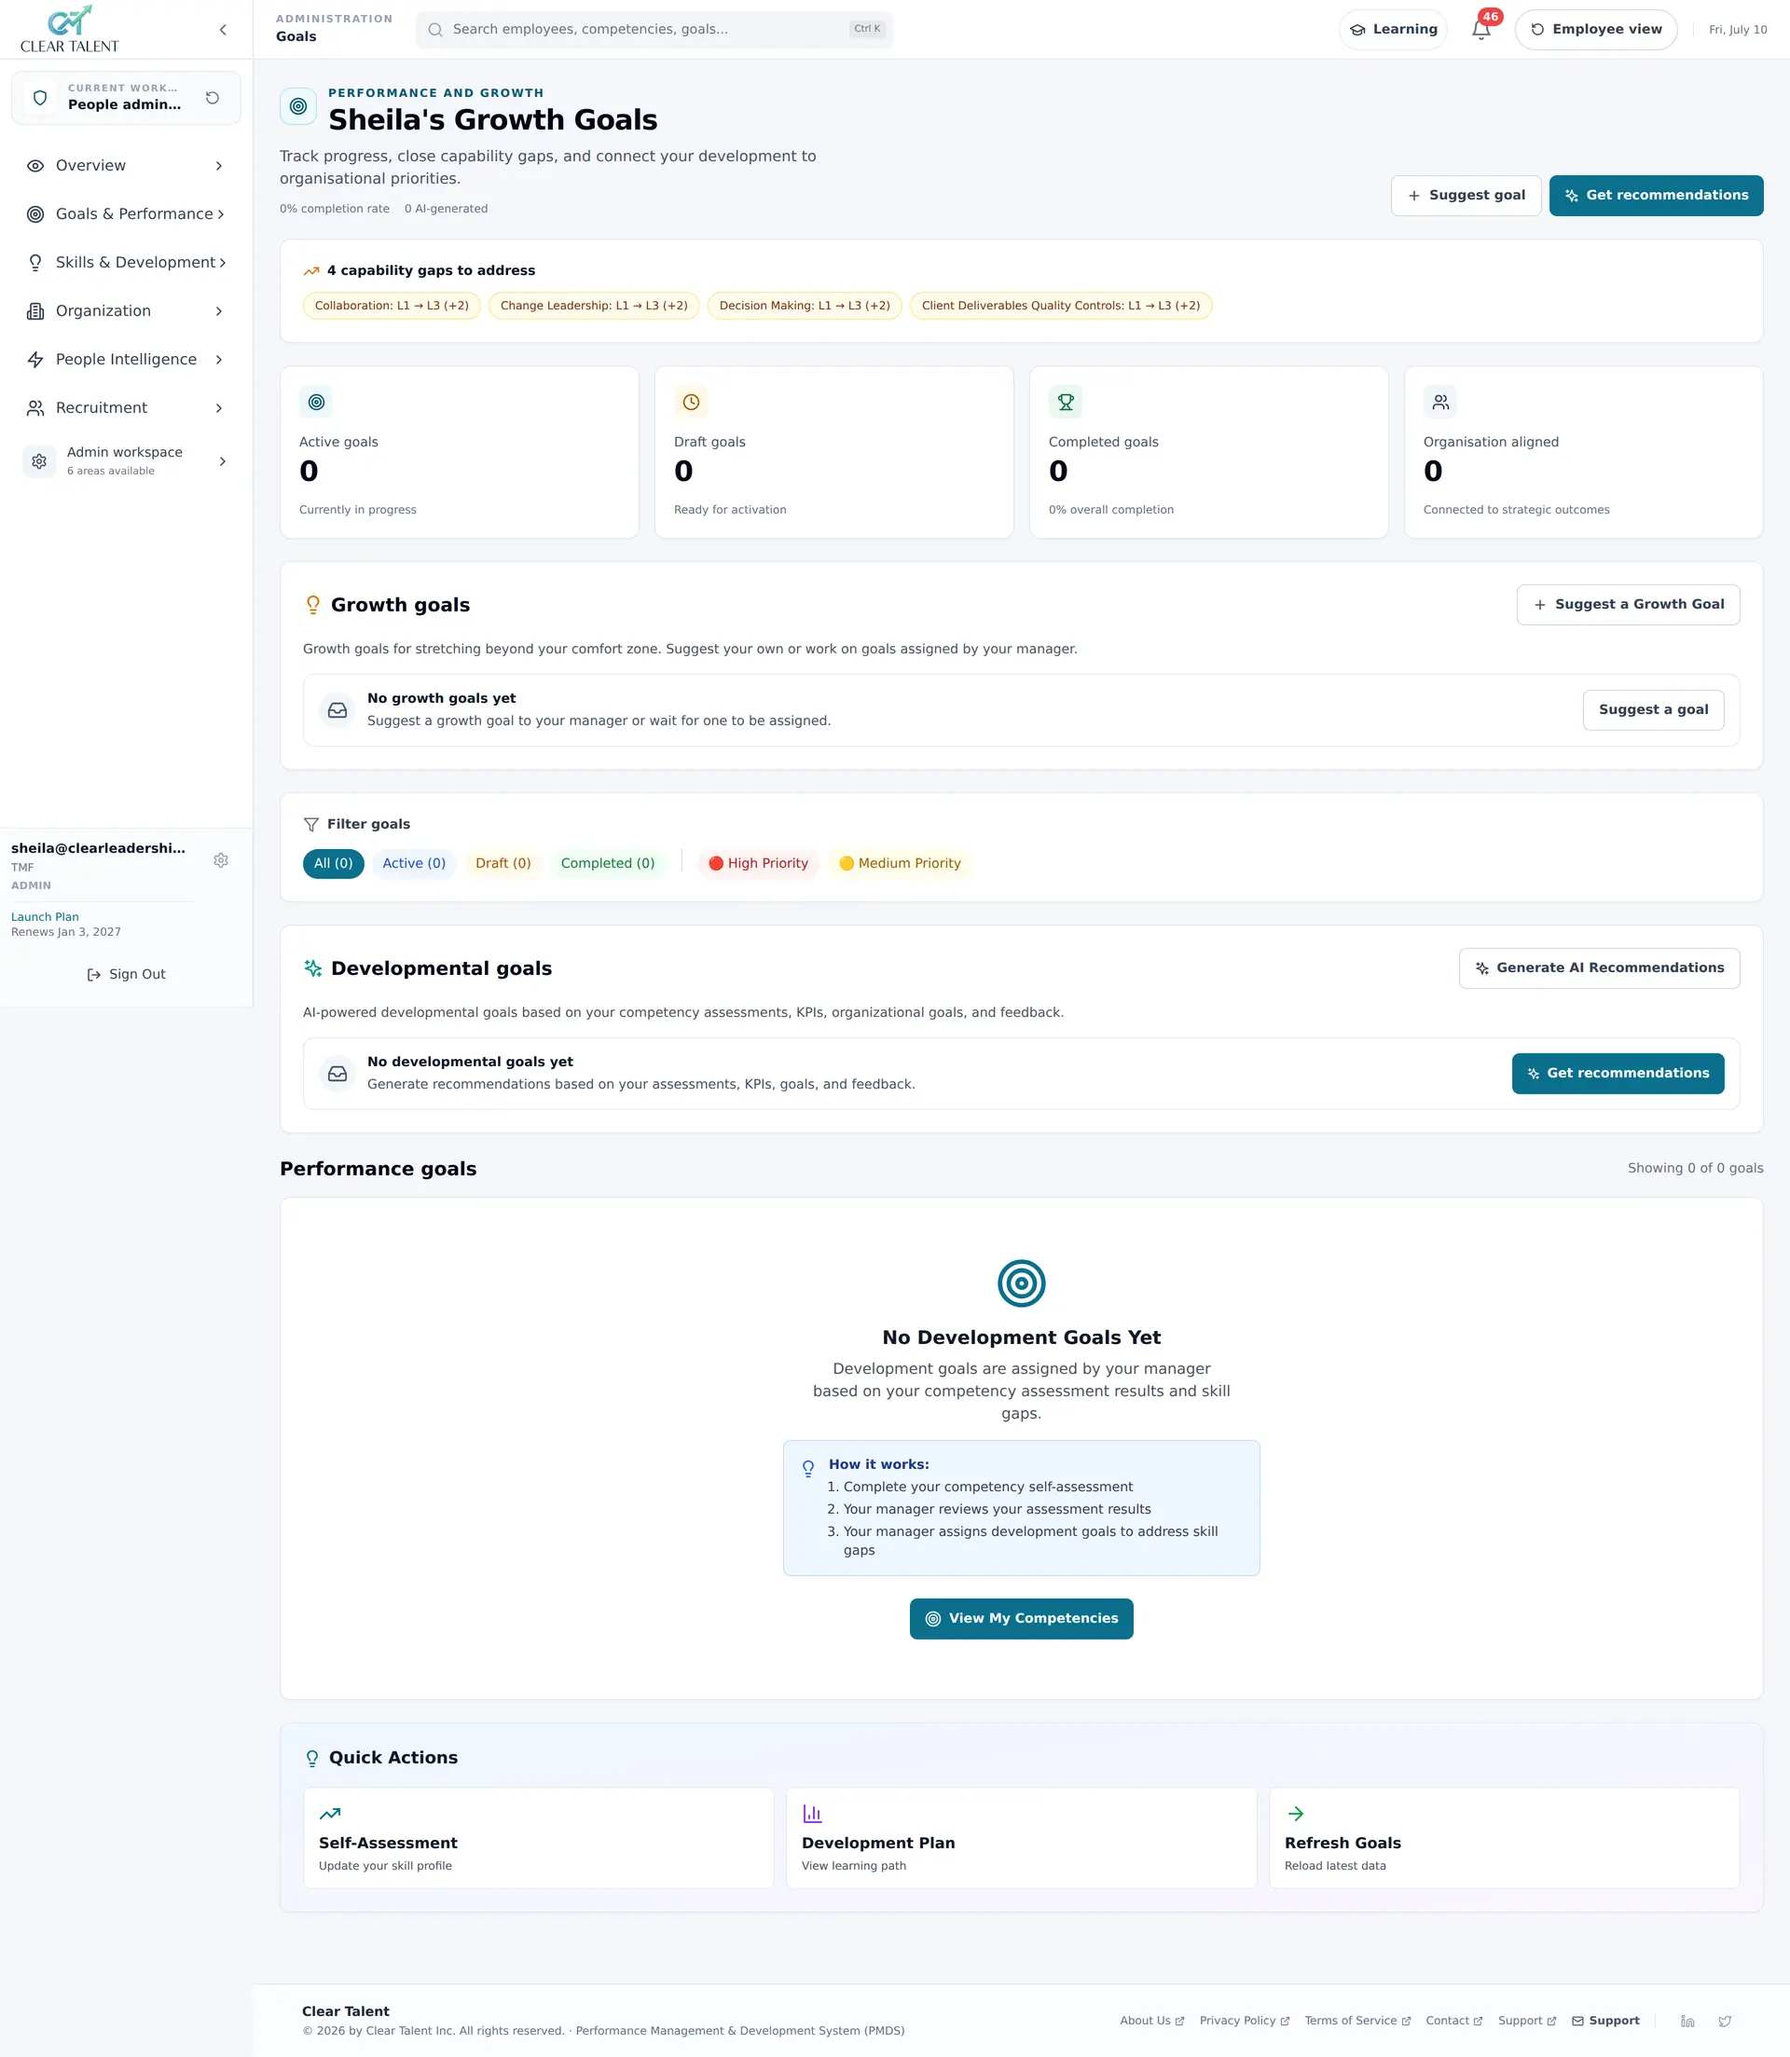The width and height of the screenshot is (1790, 2057).
Task: Open the Contact footer link
Action: 1454,2021
